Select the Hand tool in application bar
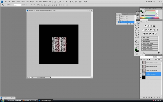163x102 pixels. point(70,2)
